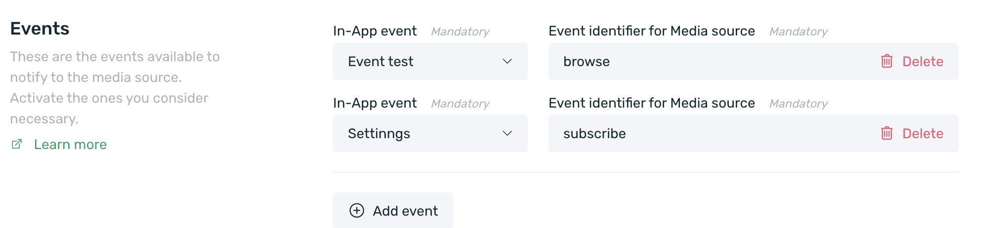Click the trash icon beside subscribe

(886, 133)
